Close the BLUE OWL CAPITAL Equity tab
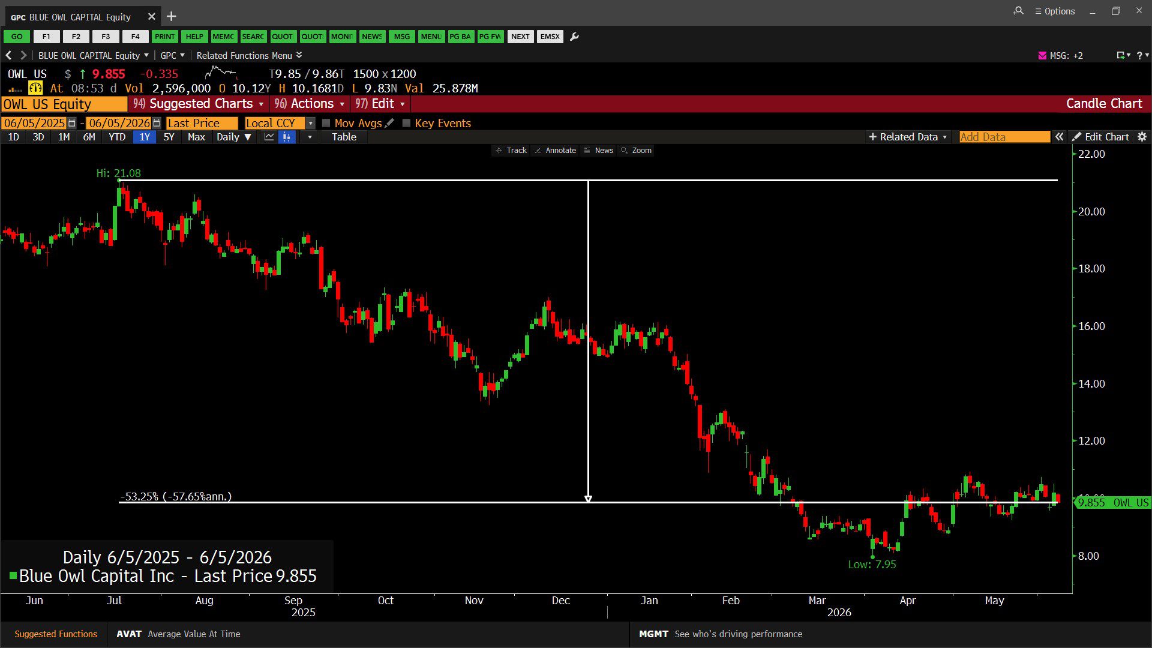The image size is (1152, 648). coord(152,16)
